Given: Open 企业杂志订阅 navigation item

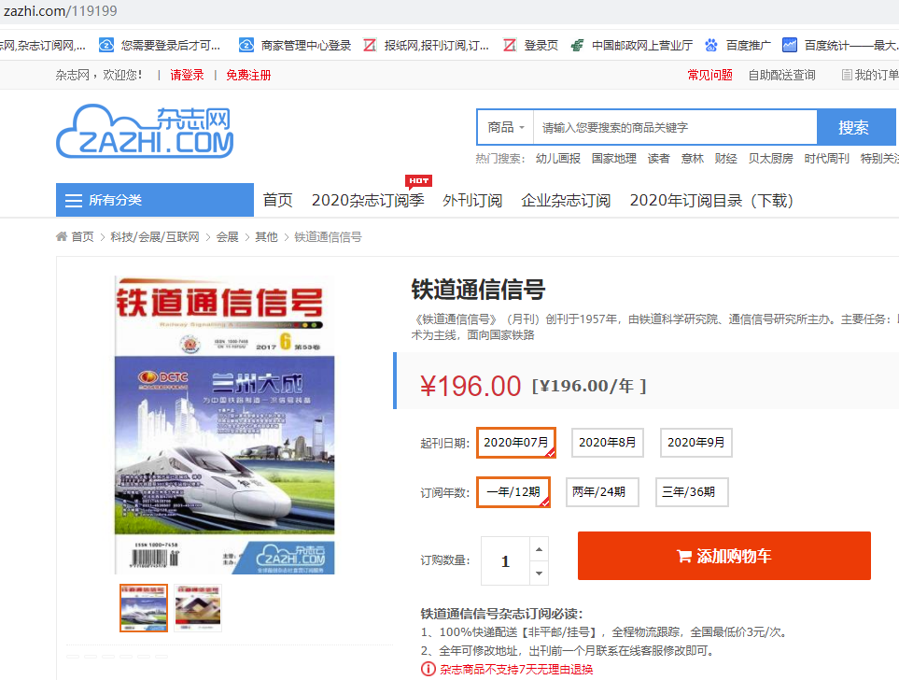Looking at the screenshot, I should pyautogui.click(x=566, y=200).
